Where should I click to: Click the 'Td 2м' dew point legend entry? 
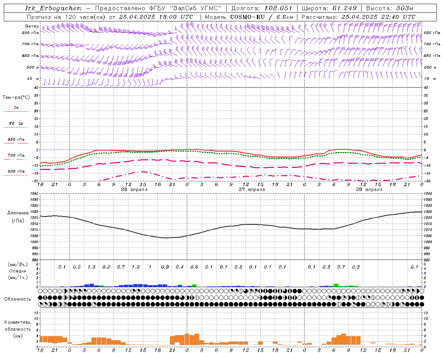click(x=16, y=123)
